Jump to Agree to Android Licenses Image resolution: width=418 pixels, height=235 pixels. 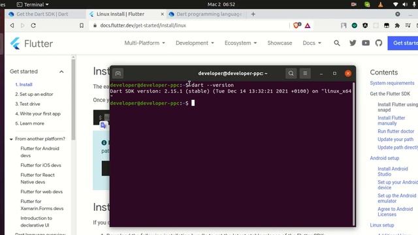pyautogui.click(x=395, y=211)
